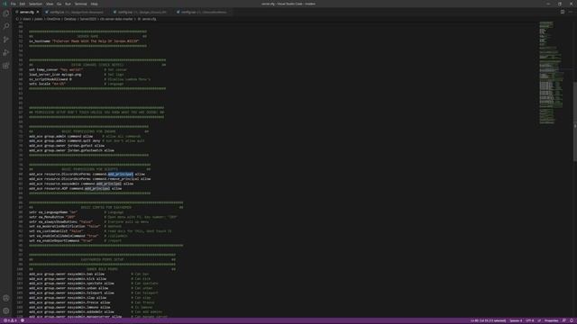The image size is (577, 324).
Task: Click the Desktop breadcrumb segment
Action: 70,19
